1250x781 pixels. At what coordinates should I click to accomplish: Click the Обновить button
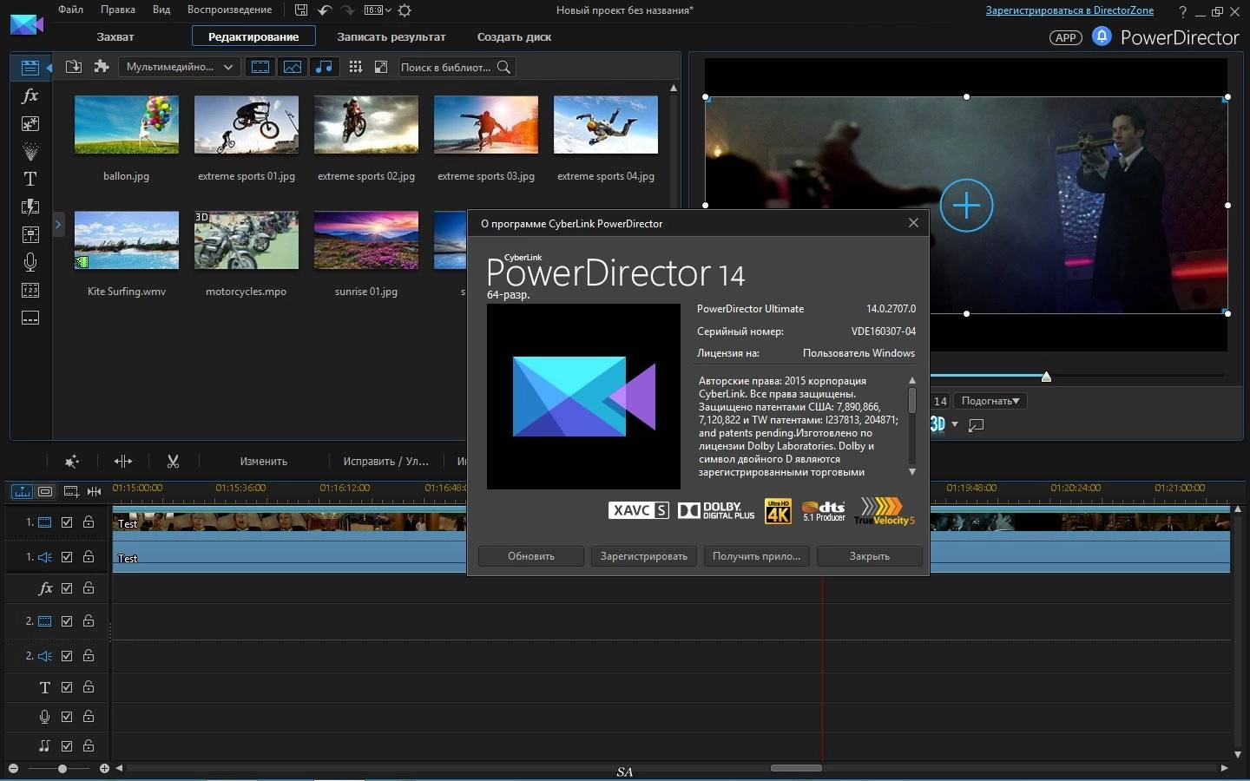click(x=531, y=556)
